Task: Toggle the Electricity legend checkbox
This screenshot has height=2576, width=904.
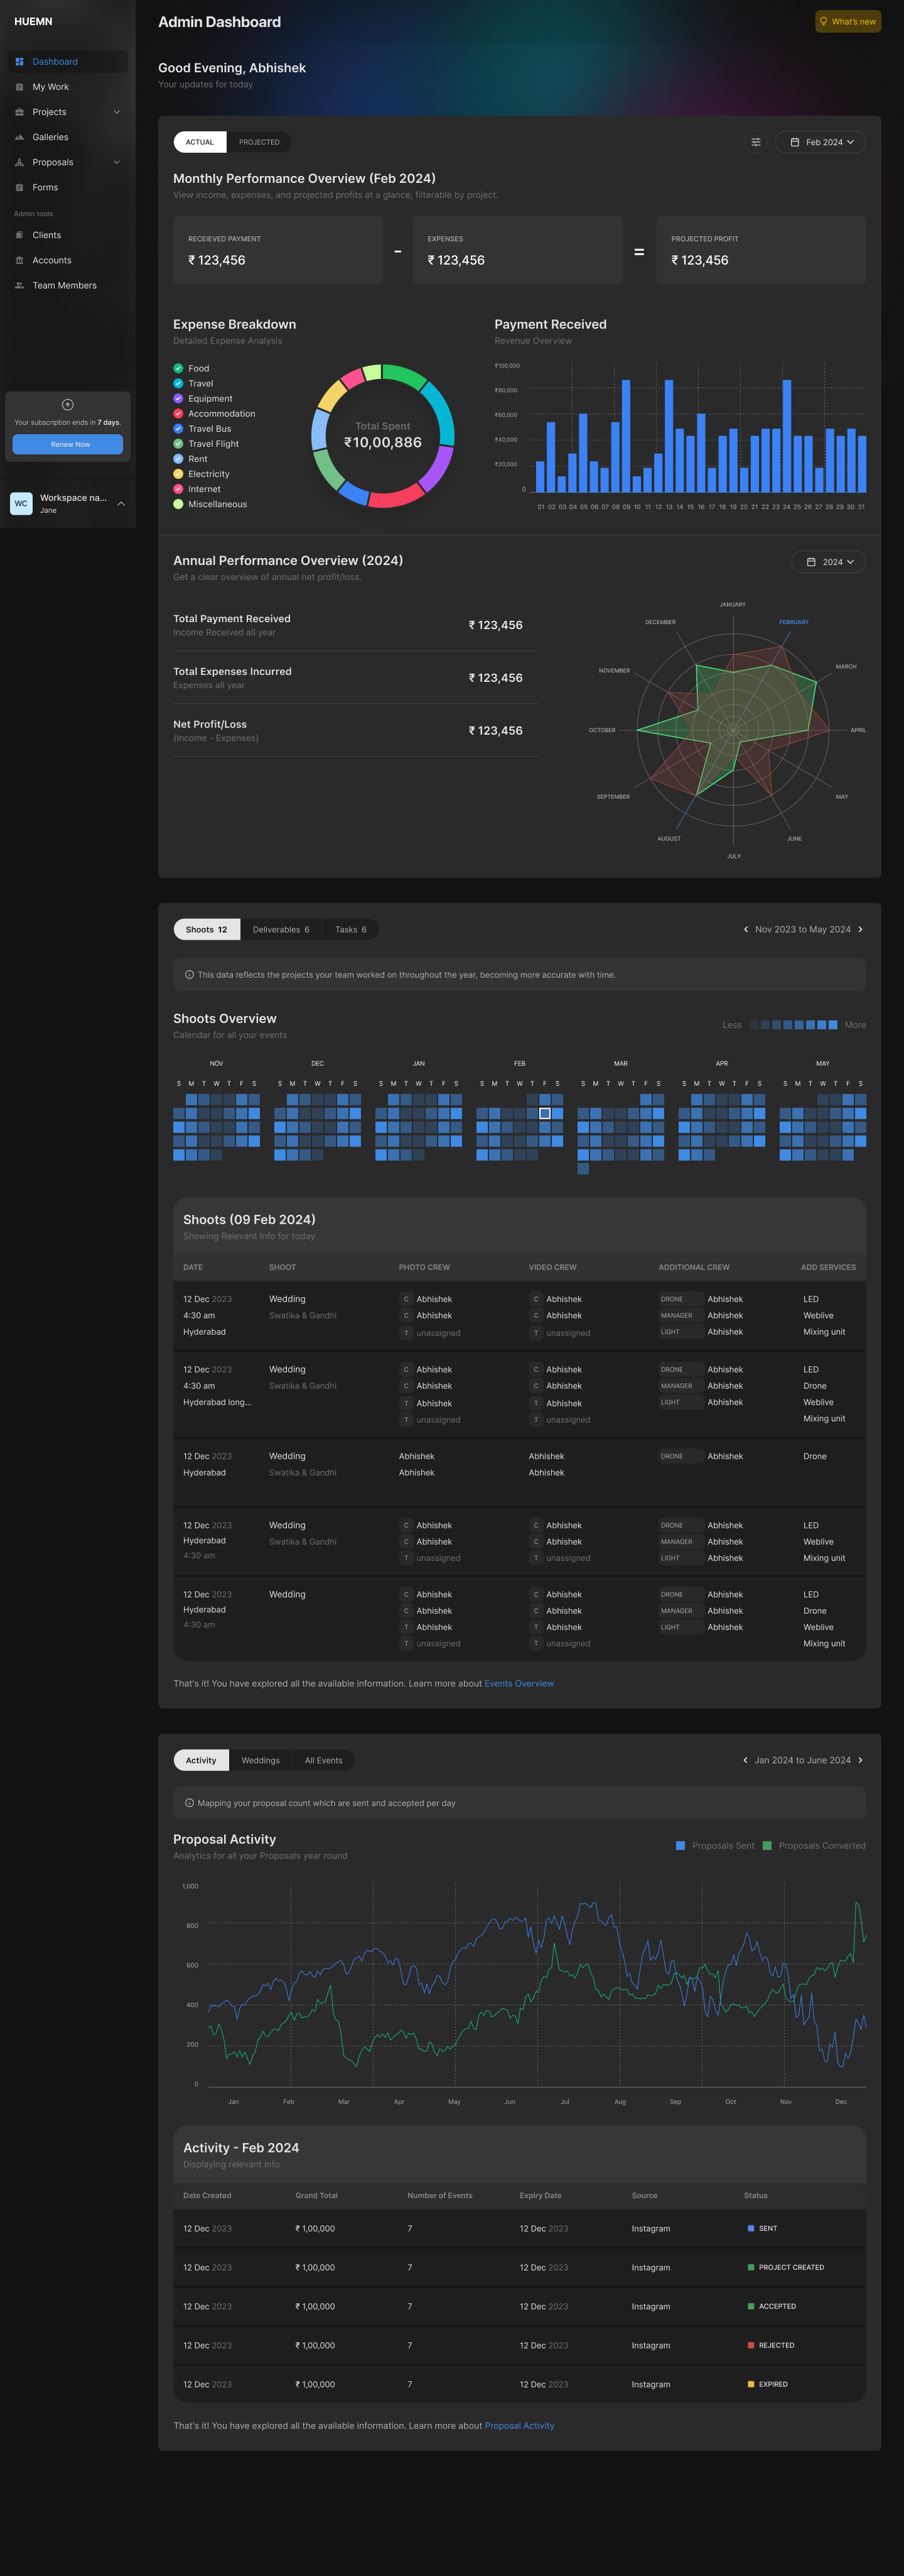Action: (x=179, y=474)
